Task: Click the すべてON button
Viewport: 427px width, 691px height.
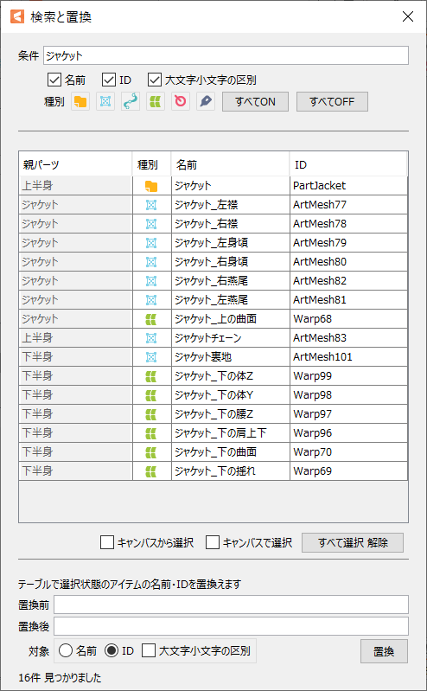Action: 255,102
